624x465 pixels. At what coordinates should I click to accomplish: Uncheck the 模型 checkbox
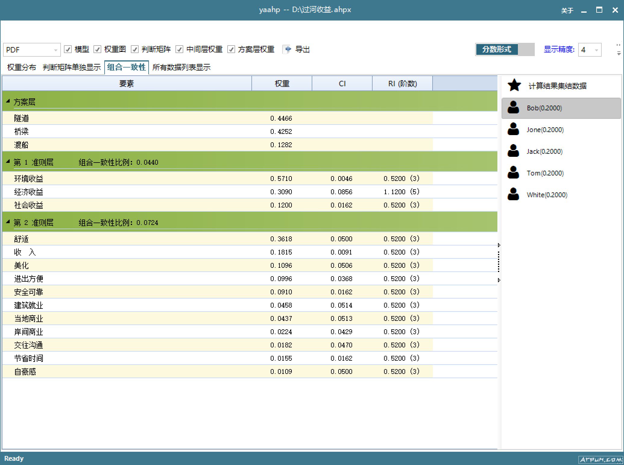click(68, 49)
